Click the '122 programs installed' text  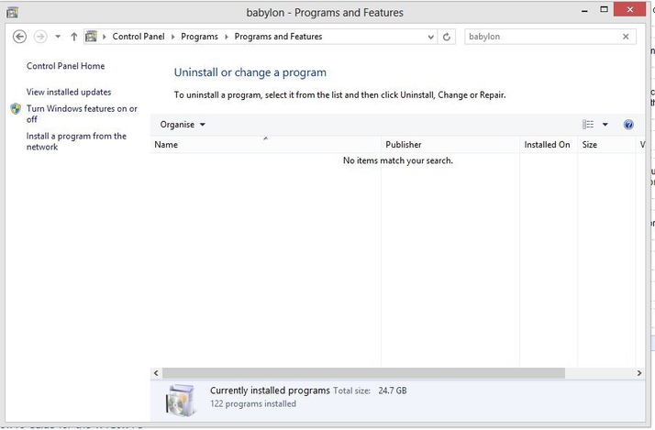pos(253,404)
